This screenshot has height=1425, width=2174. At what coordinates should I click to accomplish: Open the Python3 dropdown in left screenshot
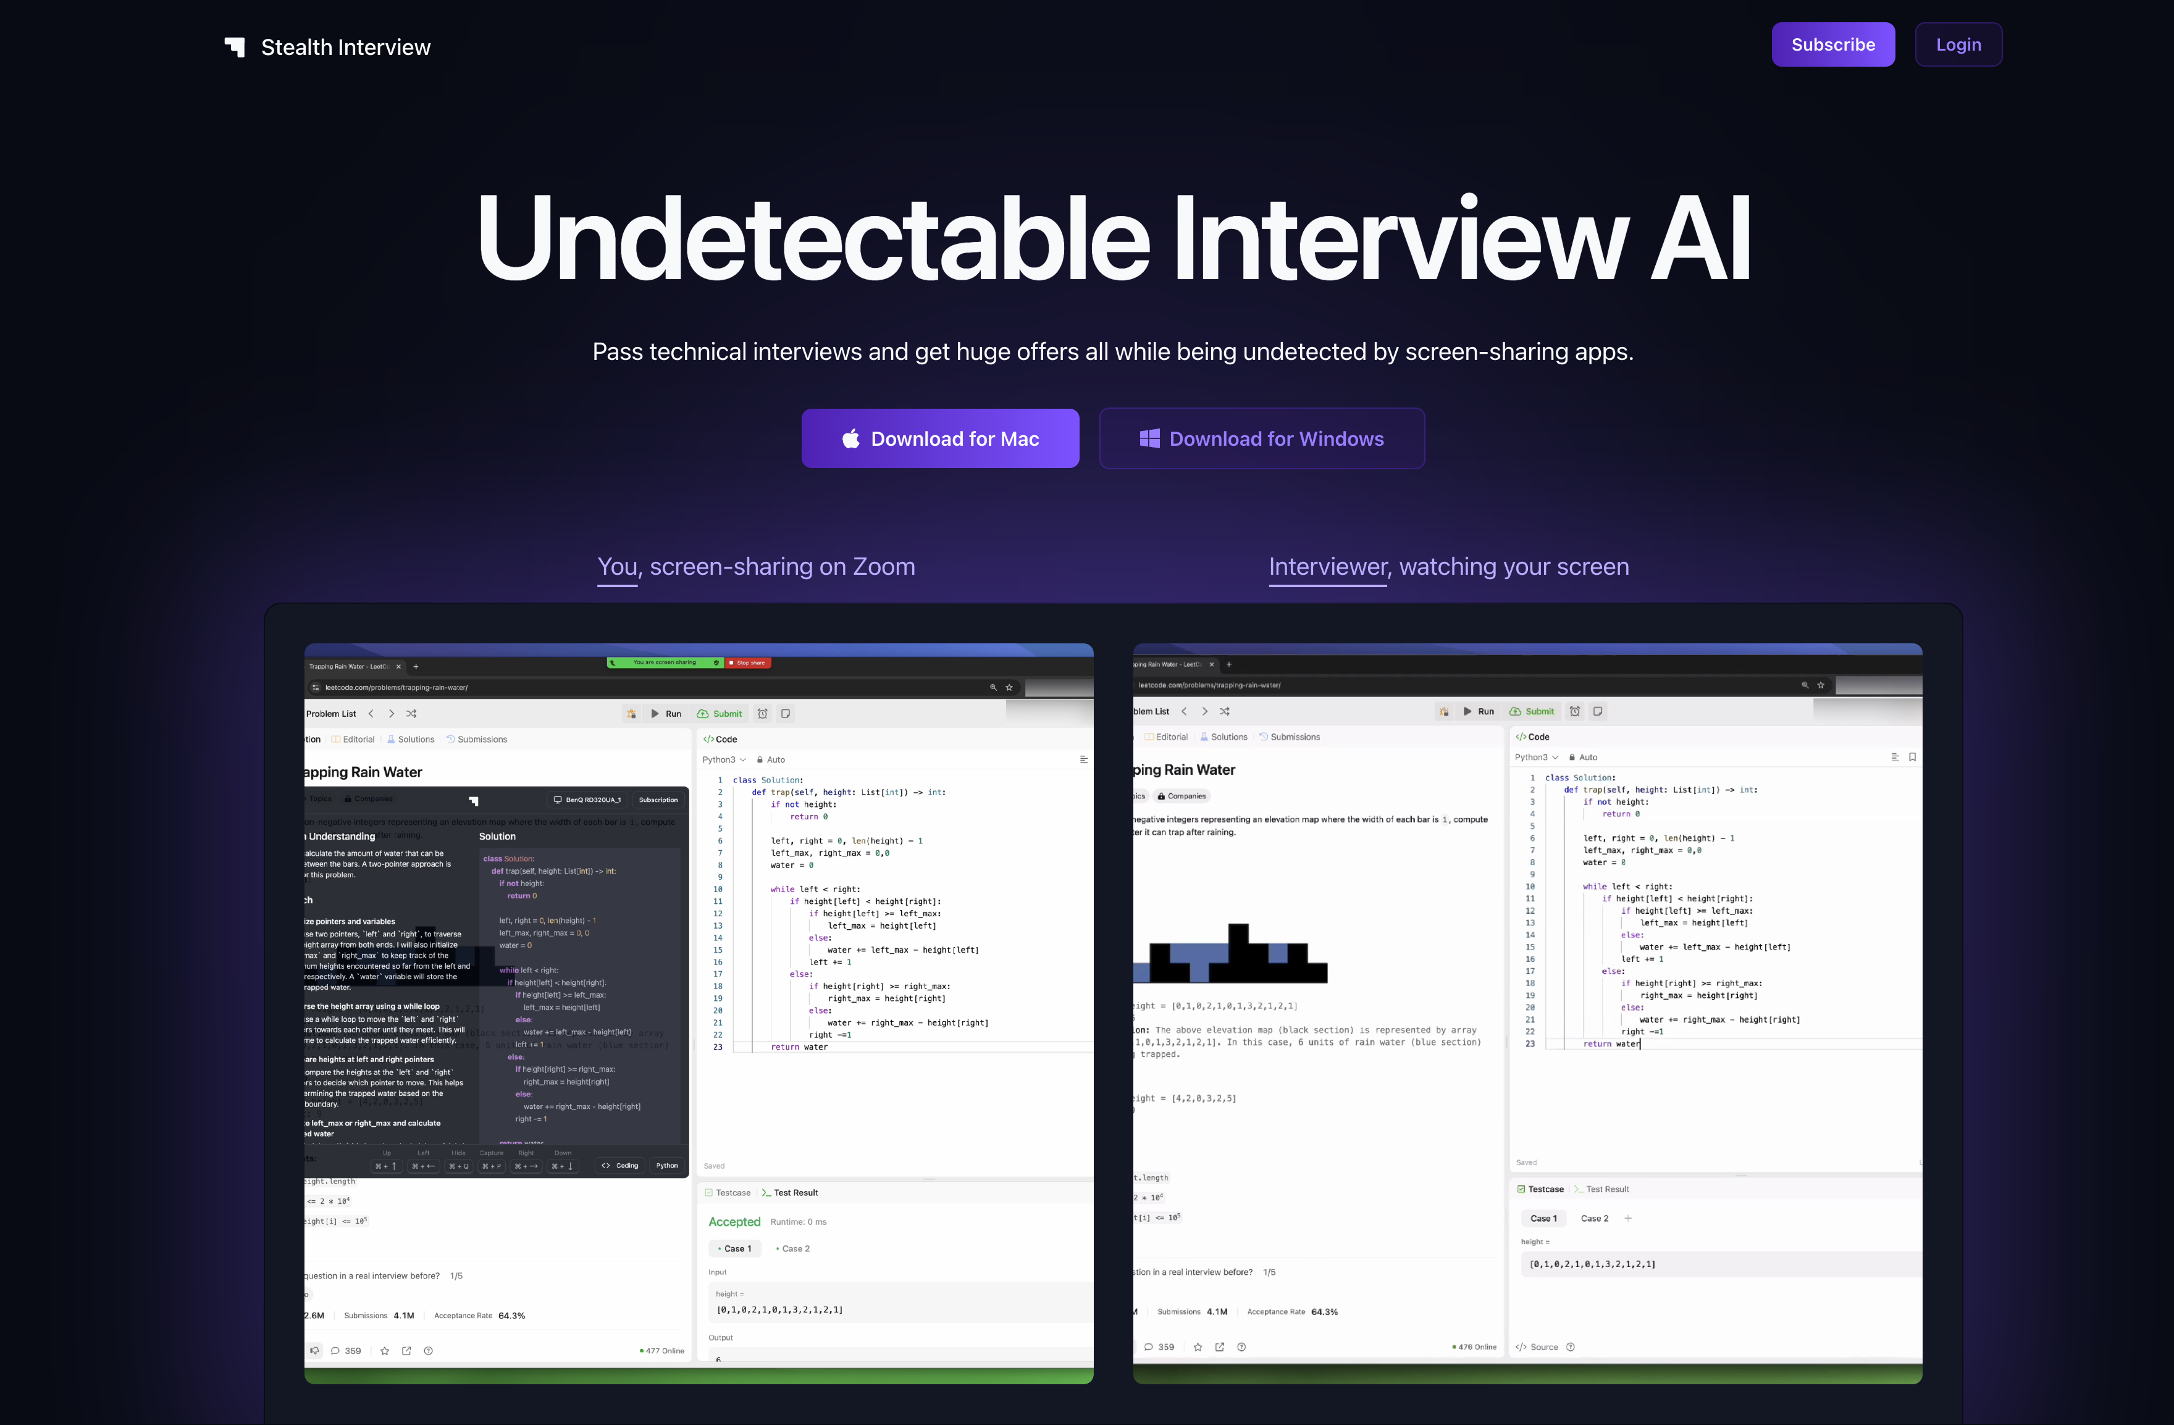click(723, 759)
